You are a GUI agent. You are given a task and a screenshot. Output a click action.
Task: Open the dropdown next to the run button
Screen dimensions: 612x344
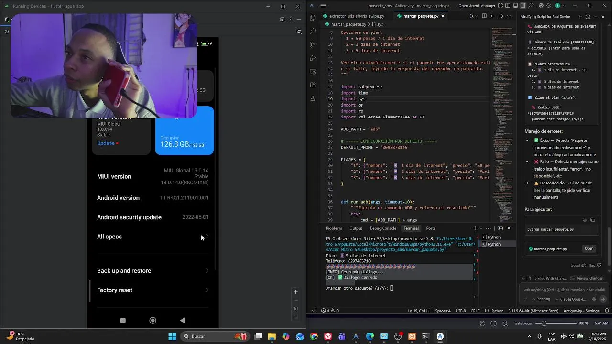point(477,16)
